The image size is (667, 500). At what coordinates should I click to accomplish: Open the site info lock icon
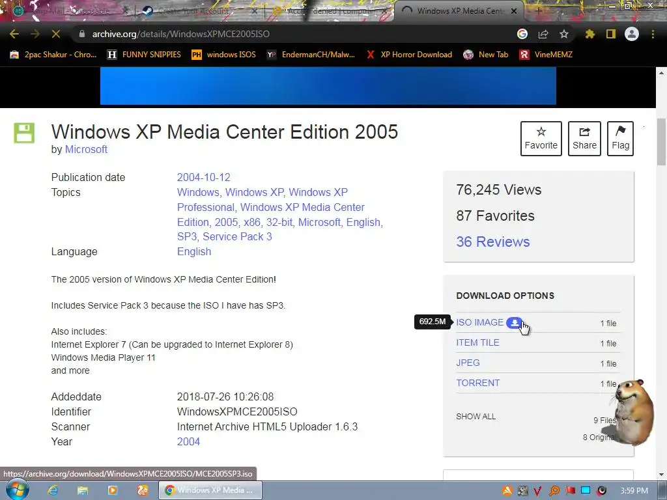point(82,34)
